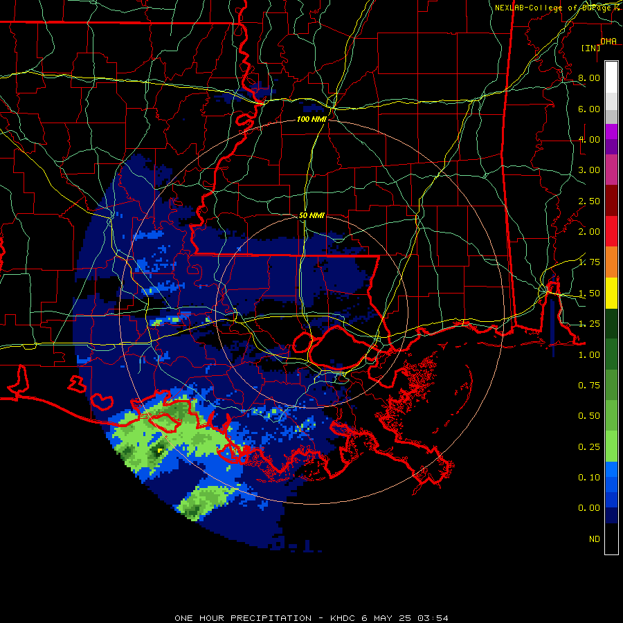Click the 6.00 legend value
This screenshot has width=623, height=623.
point(589,109)
